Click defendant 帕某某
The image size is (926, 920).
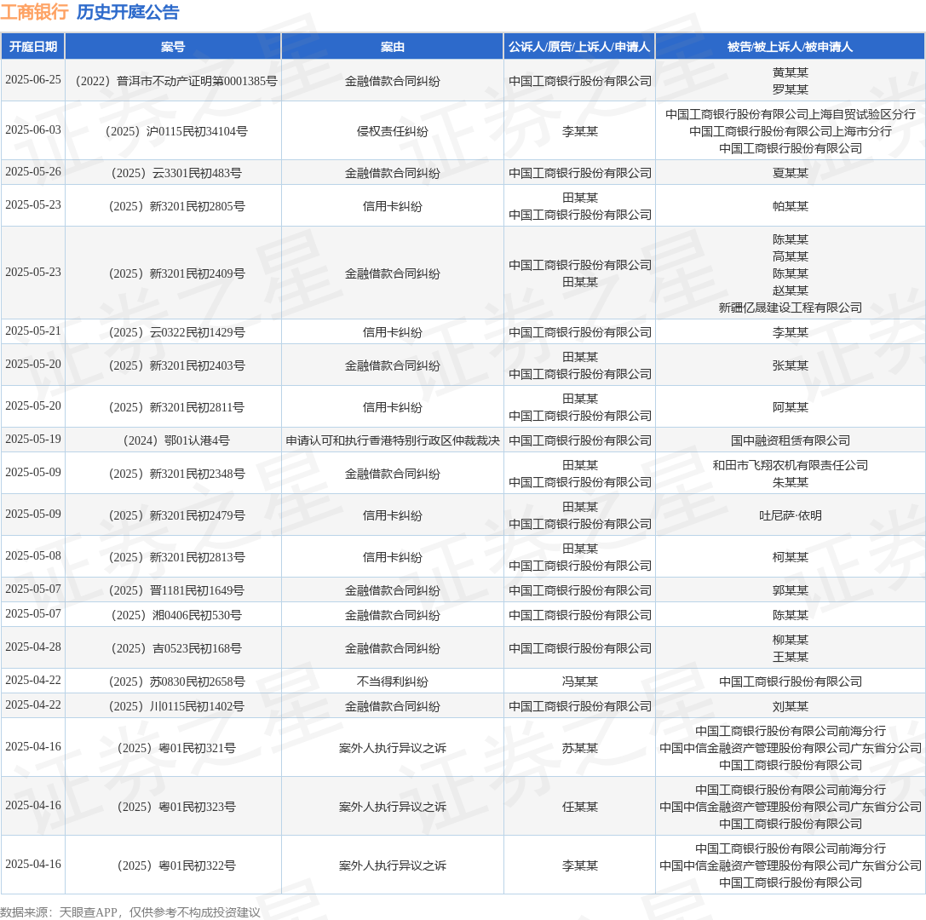pos(791,206)
